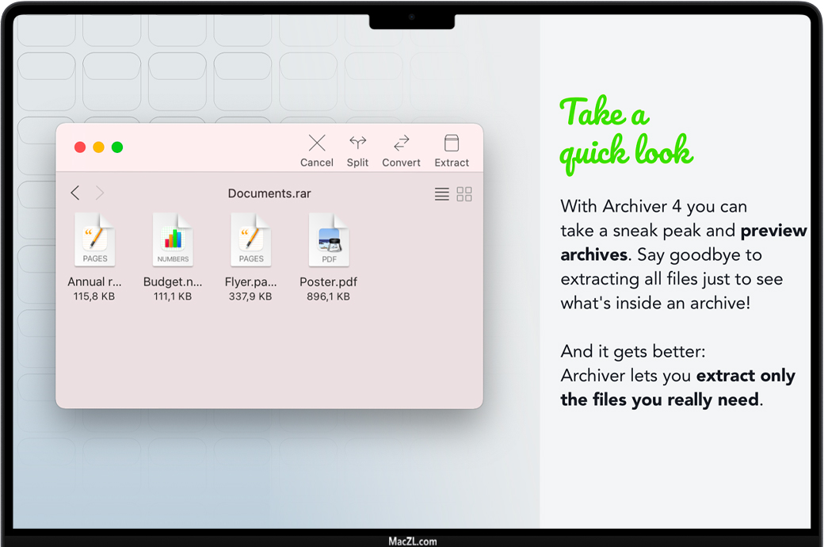Switch to grid view layout
Screen dimensions: 824x547
464,194
